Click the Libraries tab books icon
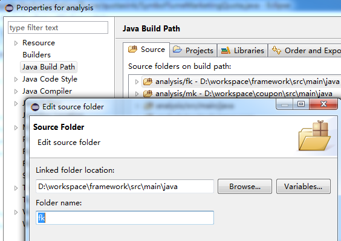This screenshot has width=341, height=241. click(226, 50)
